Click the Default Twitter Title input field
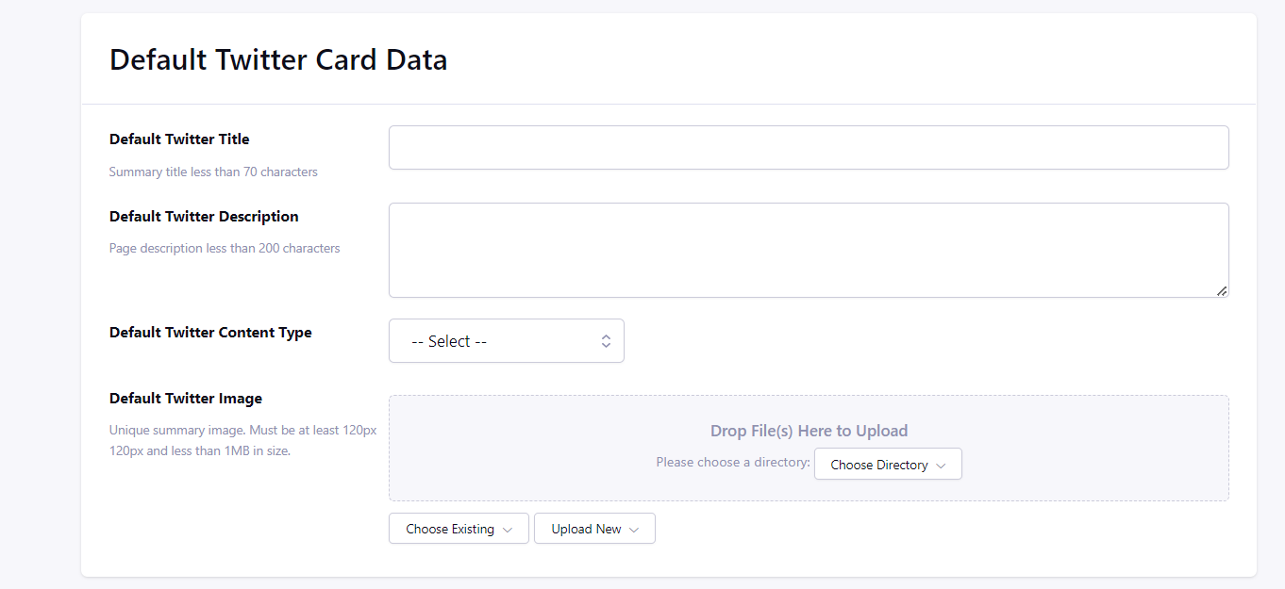The height and width of the screenshot is (589, 1285). click(x=809, y=148)
